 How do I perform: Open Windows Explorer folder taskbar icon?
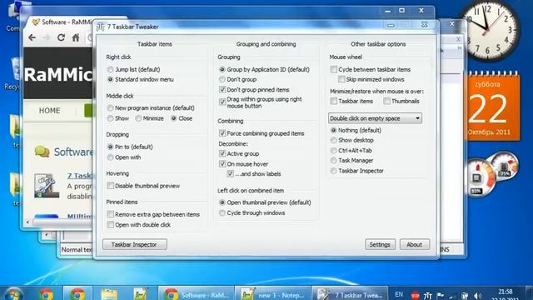pos(109,294)
